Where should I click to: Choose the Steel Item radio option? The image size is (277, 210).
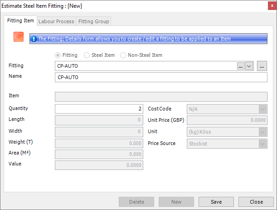pos(87,55)
